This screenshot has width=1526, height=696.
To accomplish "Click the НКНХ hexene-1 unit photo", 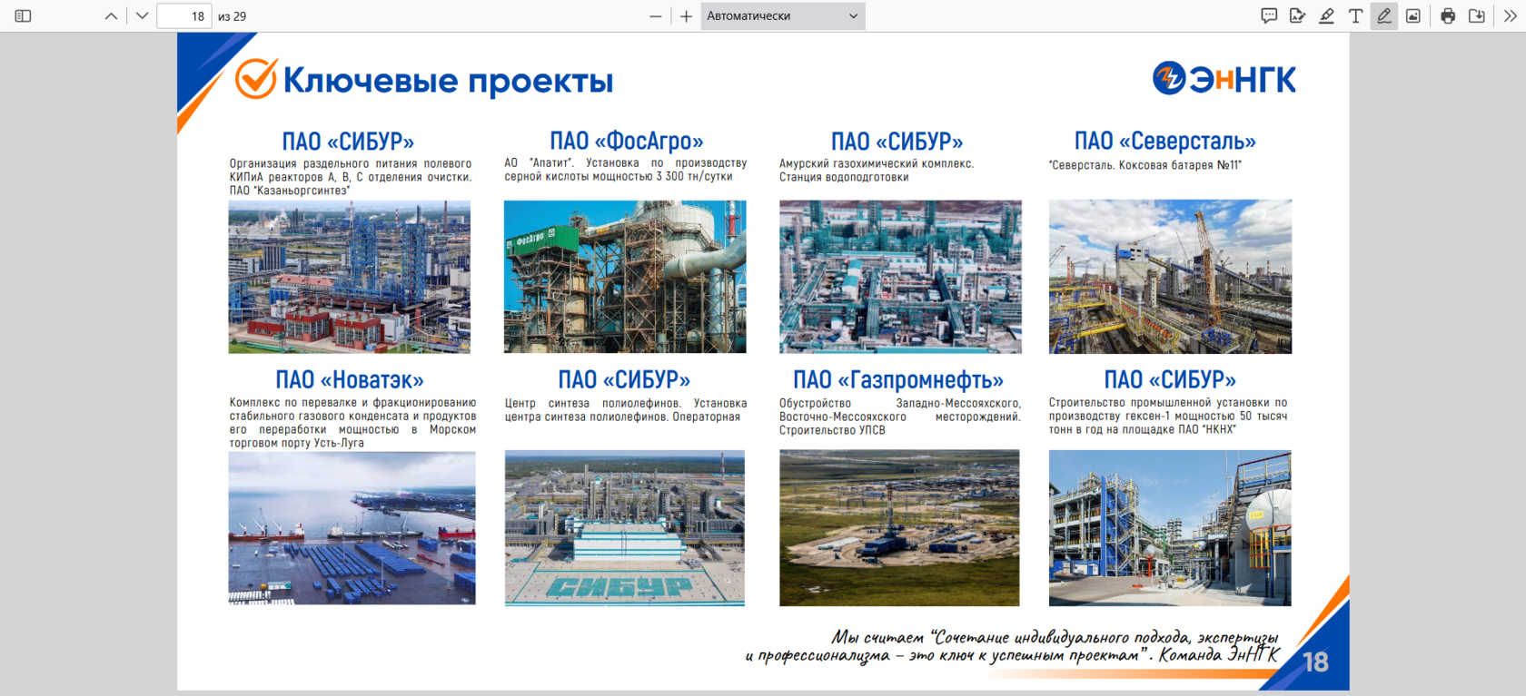I will click(x=1170, y=528).
